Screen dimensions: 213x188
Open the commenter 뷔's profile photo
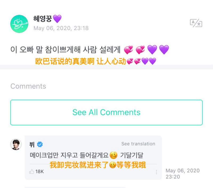click(x=16, y=144)
